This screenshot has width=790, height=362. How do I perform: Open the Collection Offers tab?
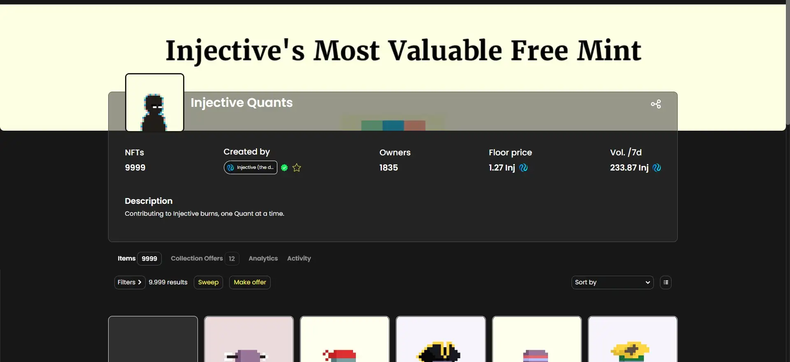pyautogui.click(x=197, y=258)
